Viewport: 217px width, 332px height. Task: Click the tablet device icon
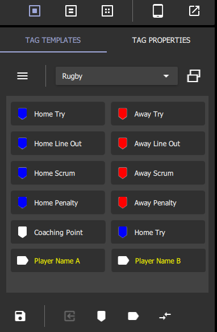[158, 11]
